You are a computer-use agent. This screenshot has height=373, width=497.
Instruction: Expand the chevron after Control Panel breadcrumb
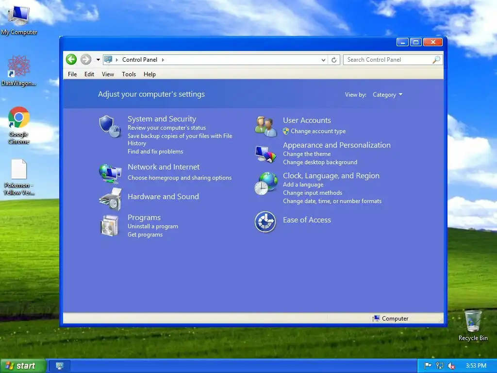(x=163, y=60)
